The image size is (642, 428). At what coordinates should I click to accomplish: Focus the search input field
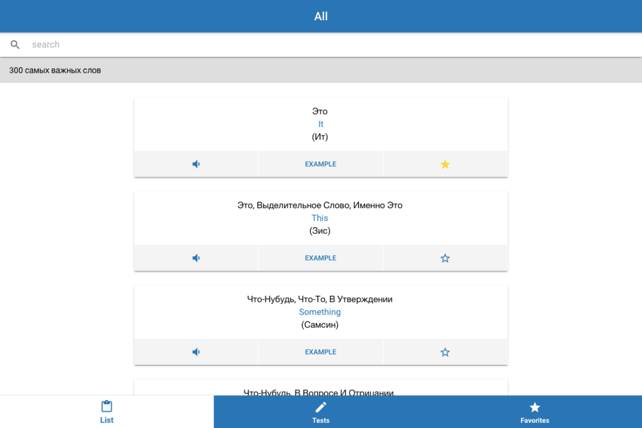click(332, 45)
